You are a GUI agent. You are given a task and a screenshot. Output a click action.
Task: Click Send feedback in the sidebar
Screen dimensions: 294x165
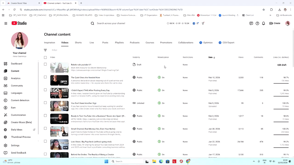tap(18, 153)
